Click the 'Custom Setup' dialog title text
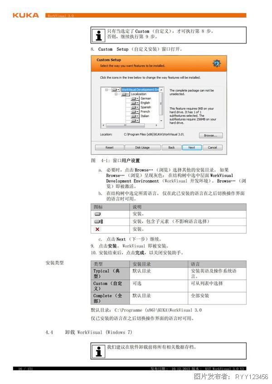The width and height of the screenshot is (272, 384). coord(109,60)
